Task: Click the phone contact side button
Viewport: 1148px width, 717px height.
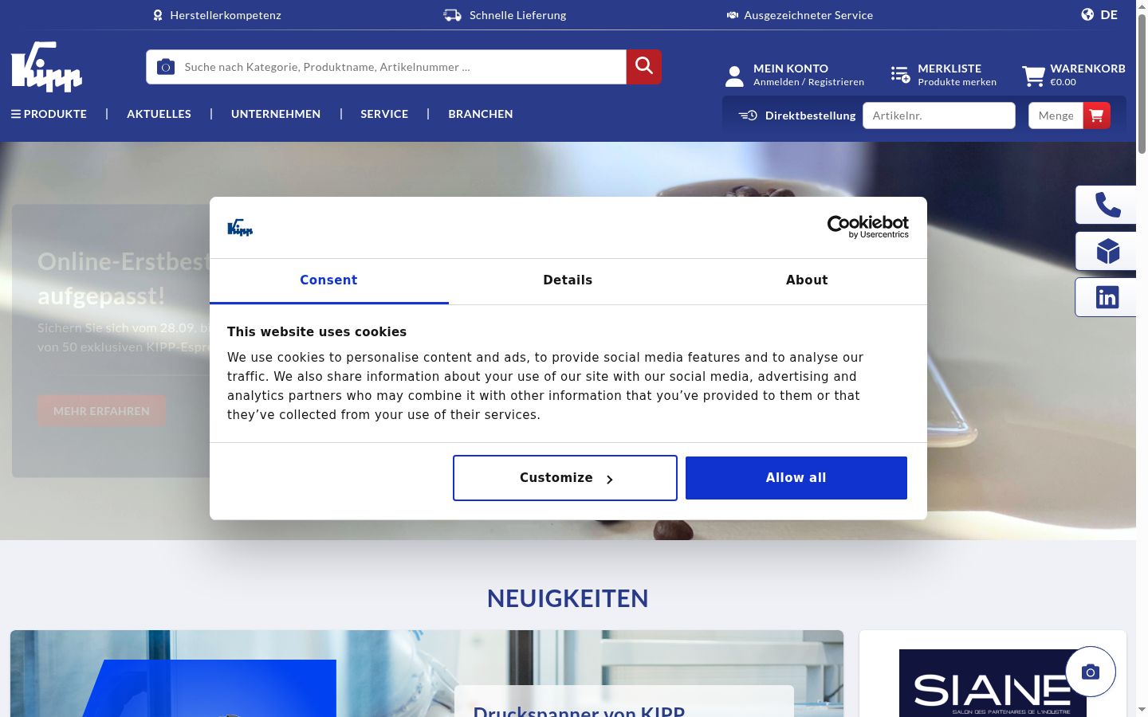Action: click(1107, 206)
